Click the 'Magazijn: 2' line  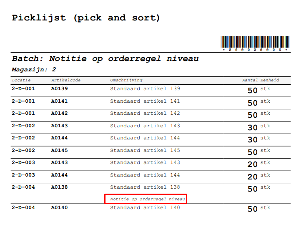pyautogui.click(x=34, y=69)
